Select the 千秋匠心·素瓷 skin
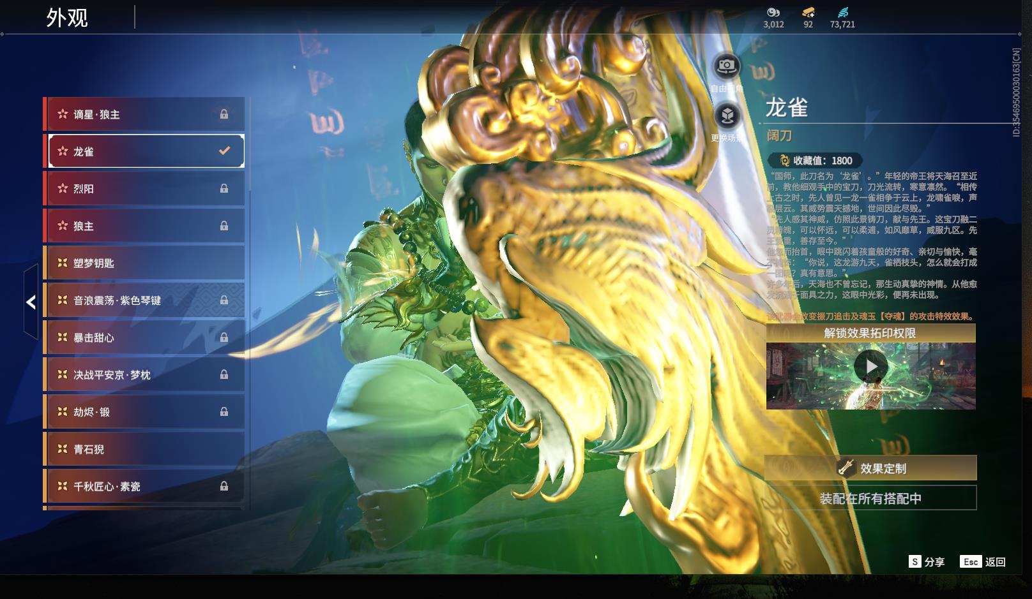1032x599 pixels. pyautogui.click(x=144, y=486)
